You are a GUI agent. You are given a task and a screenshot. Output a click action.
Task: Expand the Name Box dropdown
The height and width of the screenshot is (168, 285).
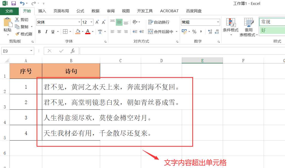pyautogui.click(x=31, y=51)
